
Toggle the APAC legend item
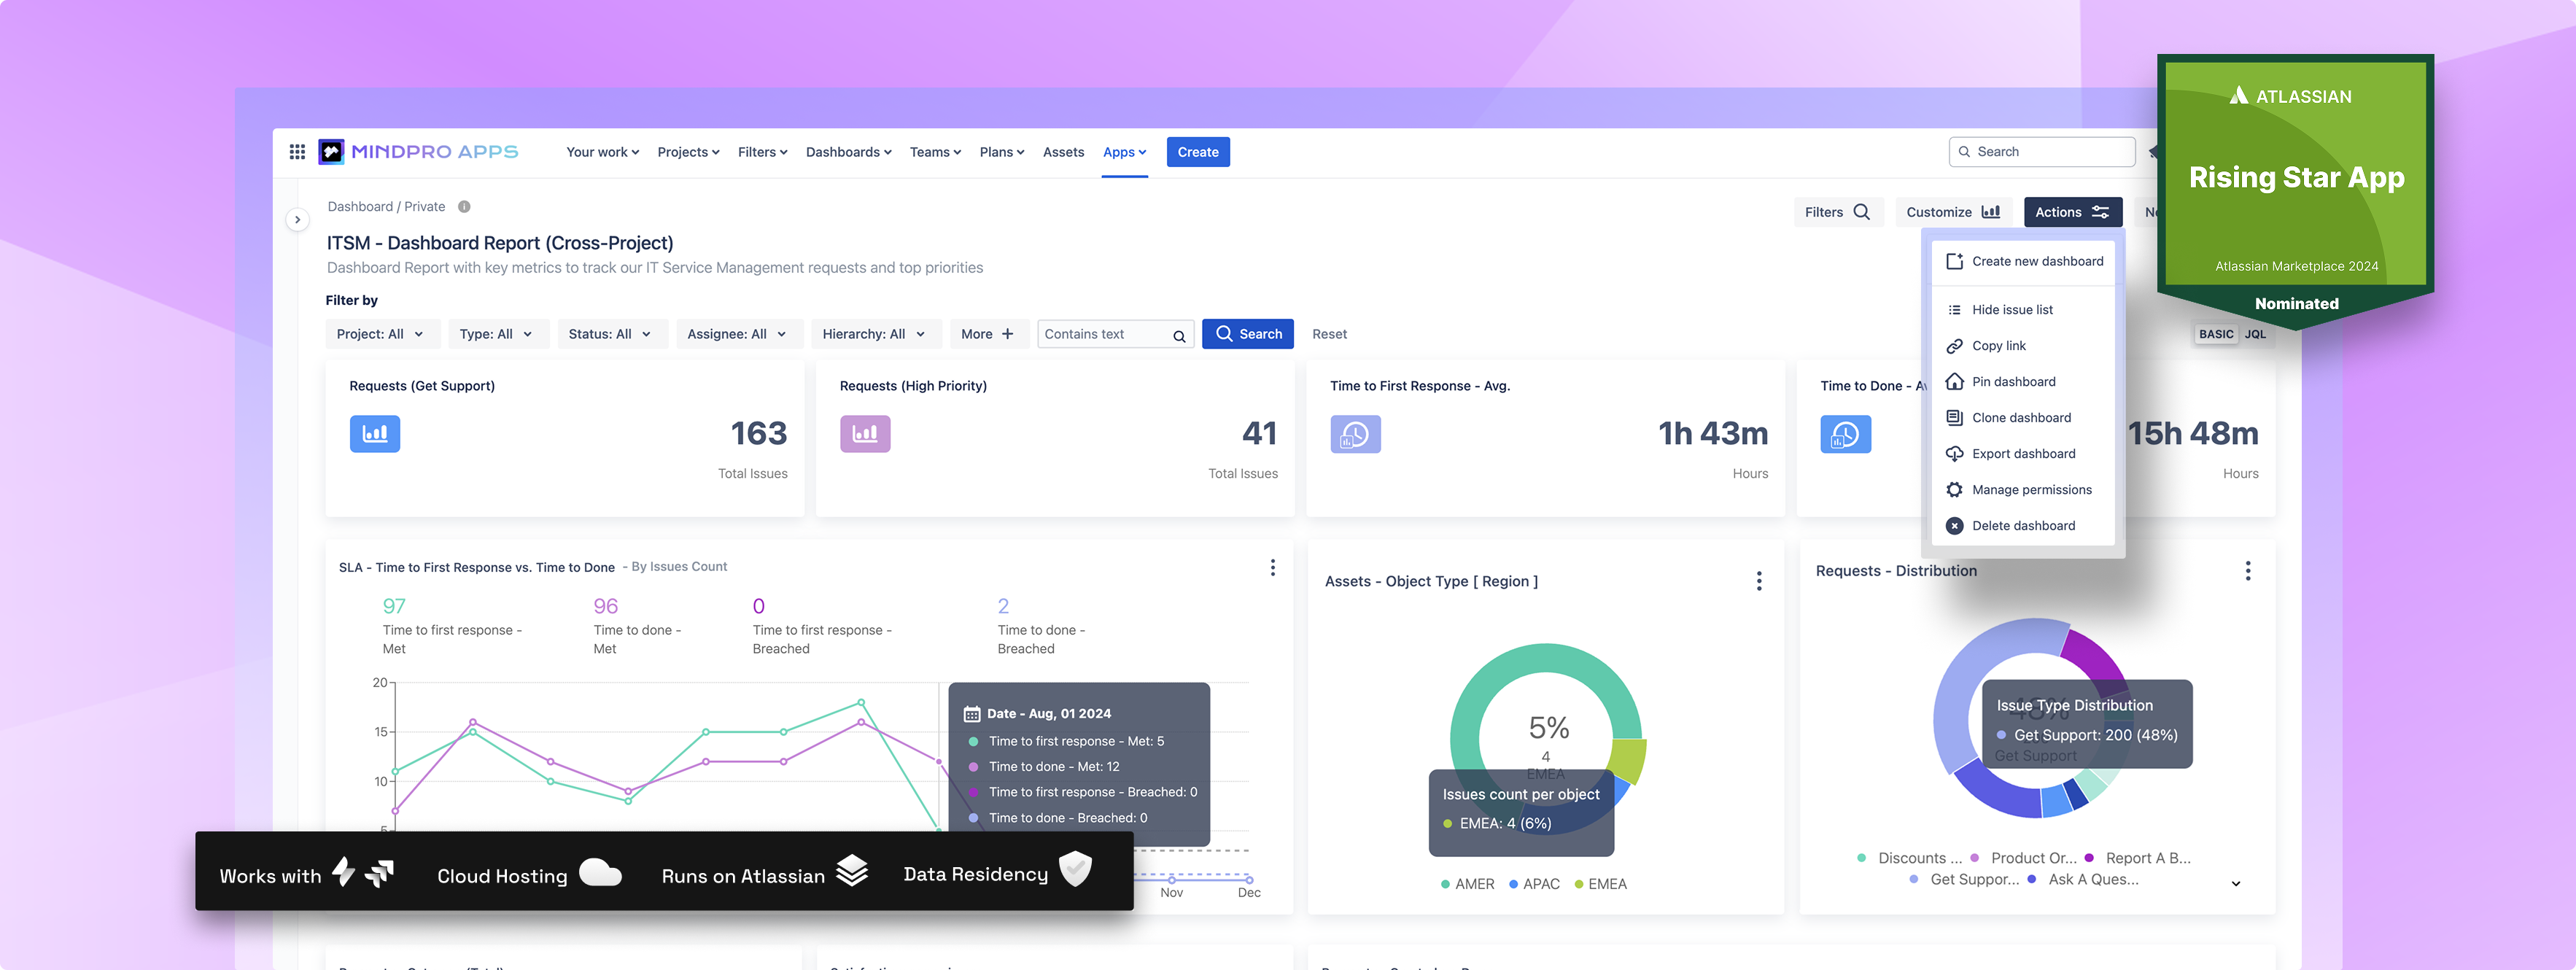(1534, 884)
